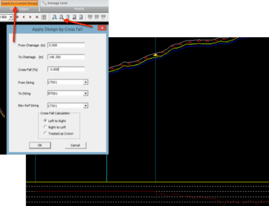This screenshot has width=269, height=206.
Task: Open the chainage dropdown arrow in the toolbar
Action: coord(11,17)
